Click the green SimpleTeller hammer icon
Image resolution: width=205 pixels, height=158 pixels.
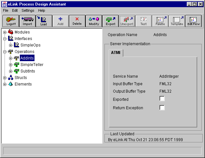[x=17, y=64]
